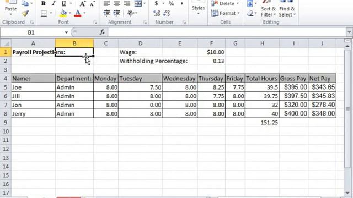Select column D header
353x198 pixels.
[140, 43]
